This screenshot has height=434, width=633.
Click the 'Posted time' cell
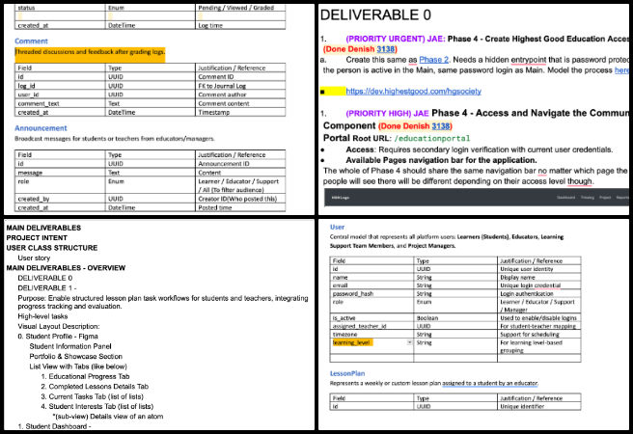240,207
